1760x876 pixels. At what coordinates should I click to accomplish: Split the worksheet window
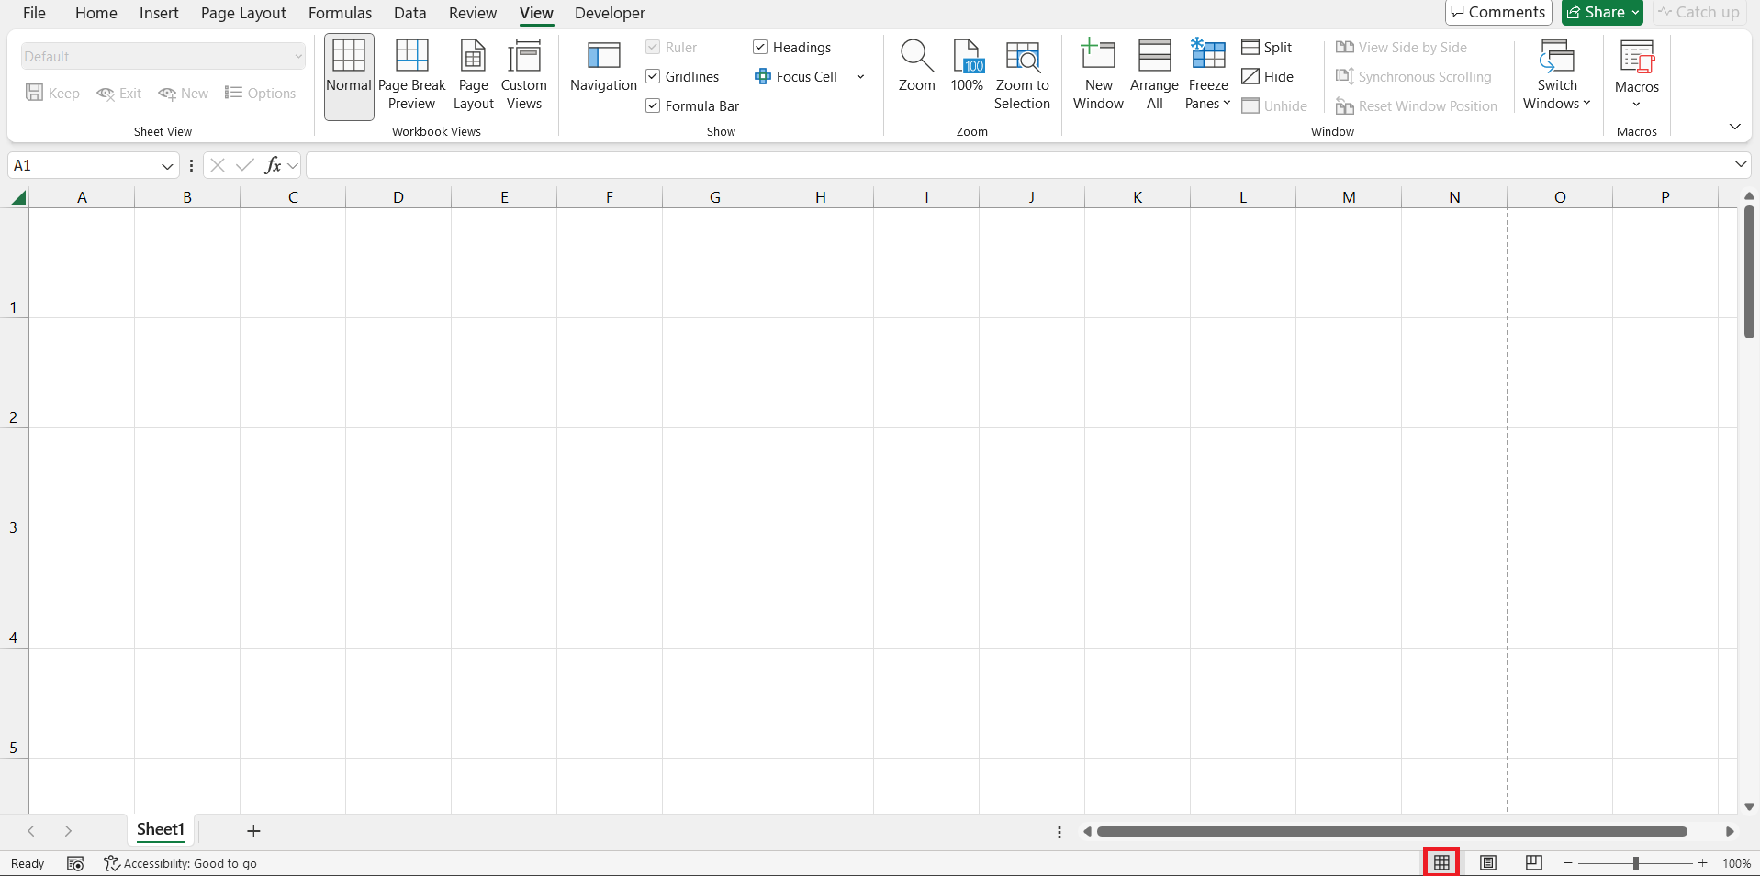pos(1267,47)
